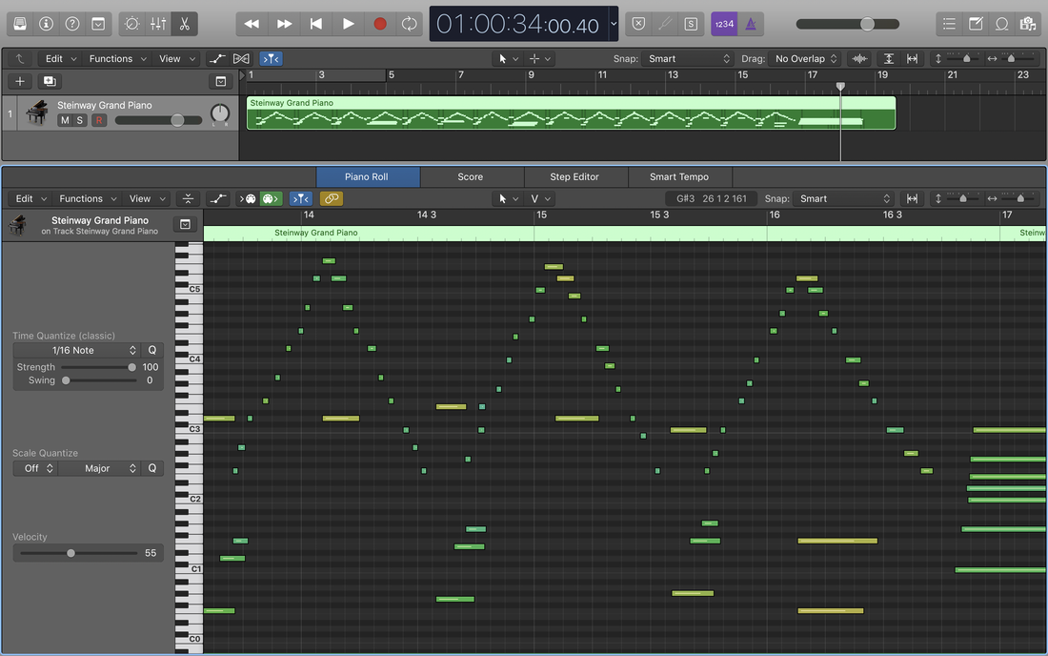The image size is (1048, 656).
Task: Start playback with the Play button
Action: click(x=348, y=24)
